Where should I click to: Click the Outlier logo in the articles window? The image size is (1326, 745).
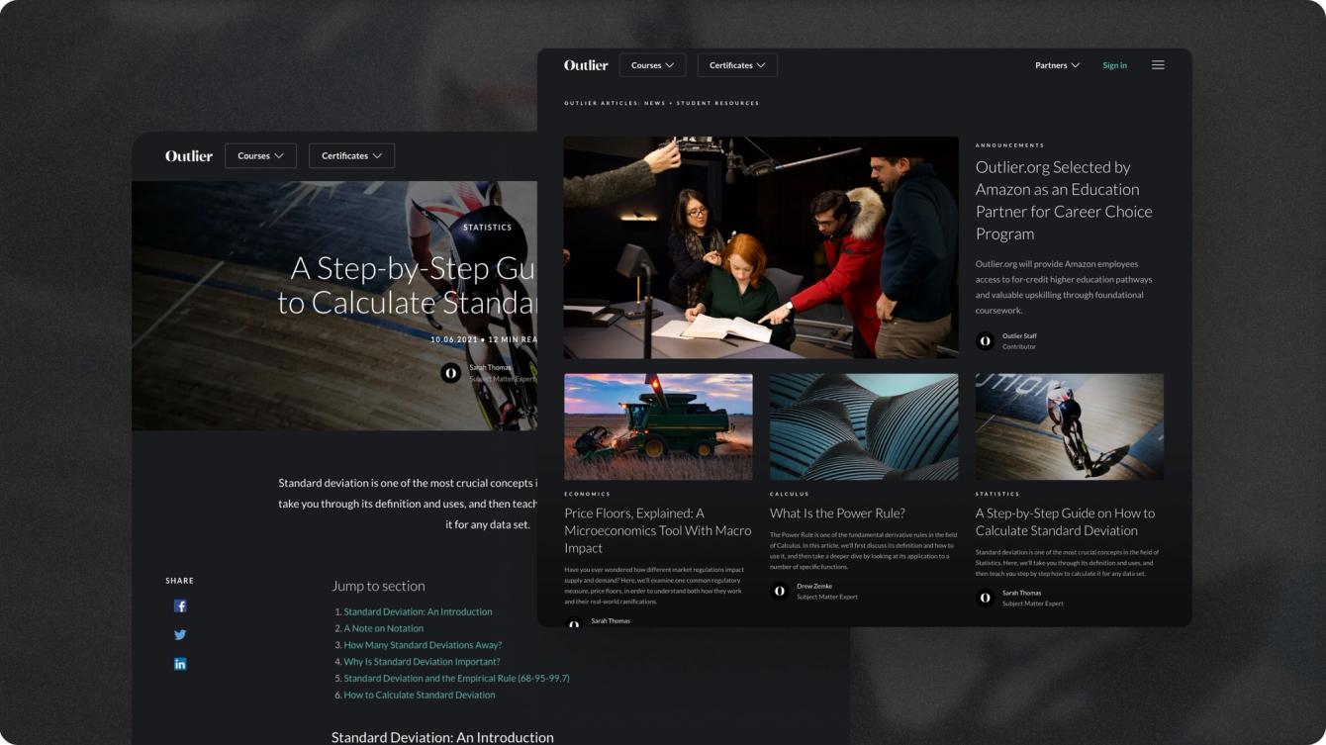click(586, 65)
